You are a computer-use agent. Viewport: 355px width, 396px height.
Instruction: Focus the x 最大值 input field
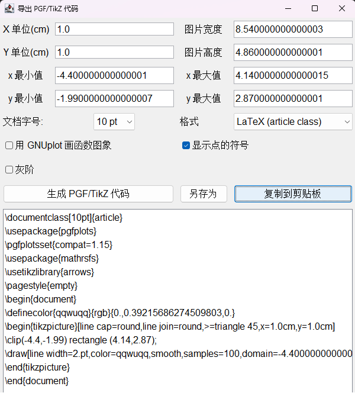coord(293,76)
